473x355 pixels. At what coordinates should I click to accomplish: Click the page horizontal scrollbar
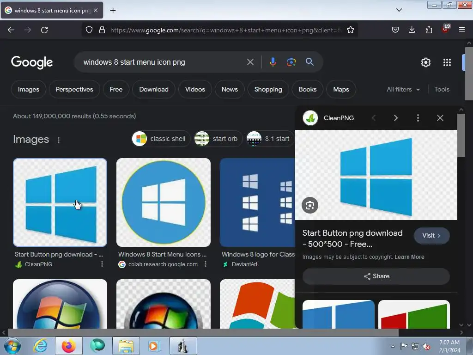203,332
